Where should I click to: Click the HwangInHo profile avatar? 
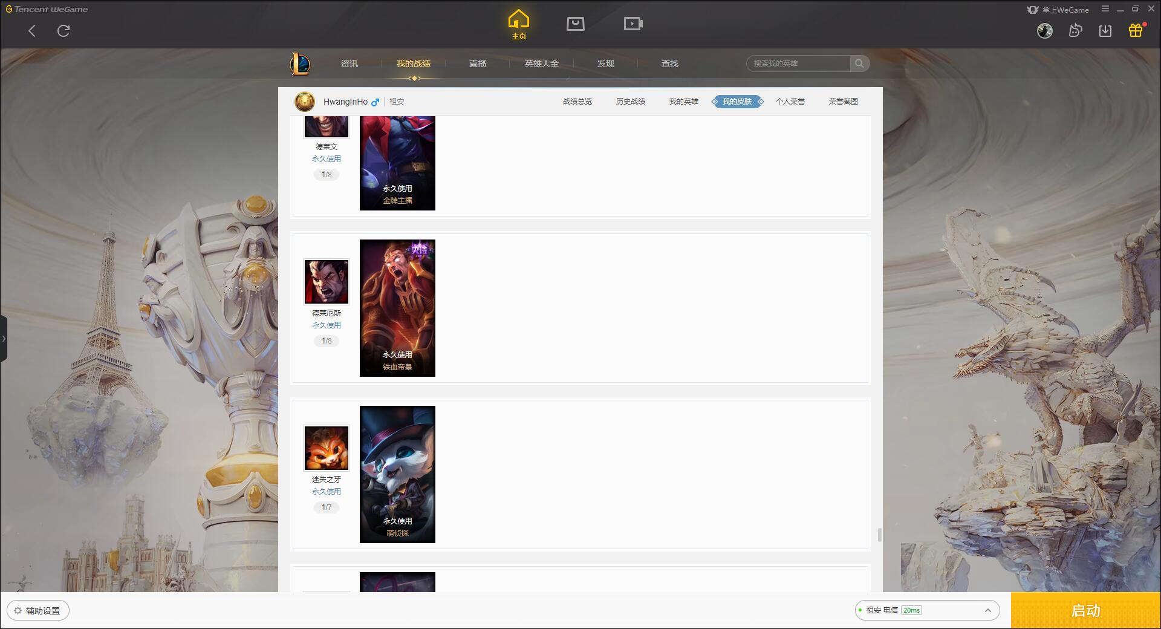click(x=305, y=102)
